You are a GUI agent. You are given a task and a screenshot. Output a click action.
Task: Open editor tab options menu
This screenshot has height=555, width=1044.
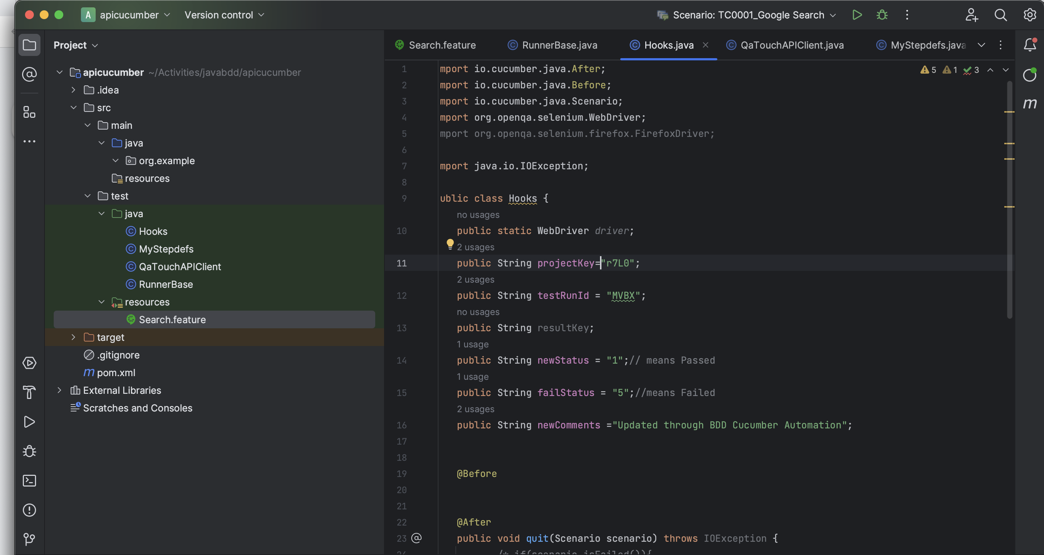[1001, 45]
